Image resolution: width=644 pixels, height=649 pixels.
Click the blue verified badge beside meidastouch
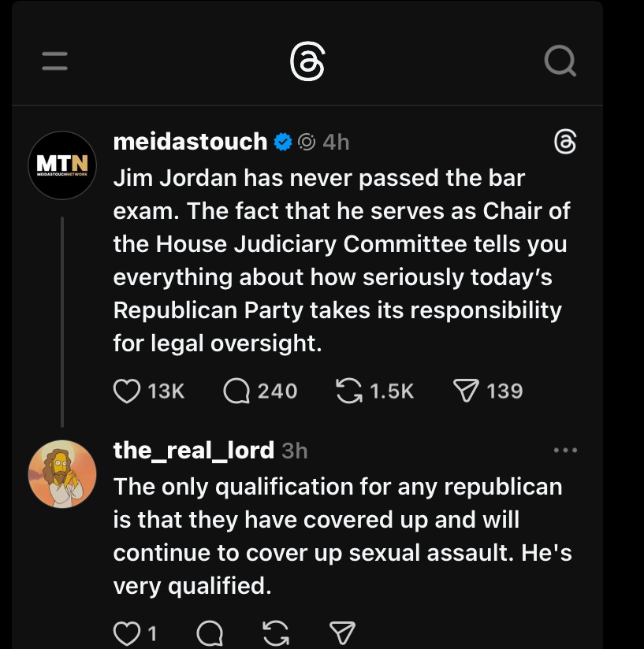click(282, 142)
